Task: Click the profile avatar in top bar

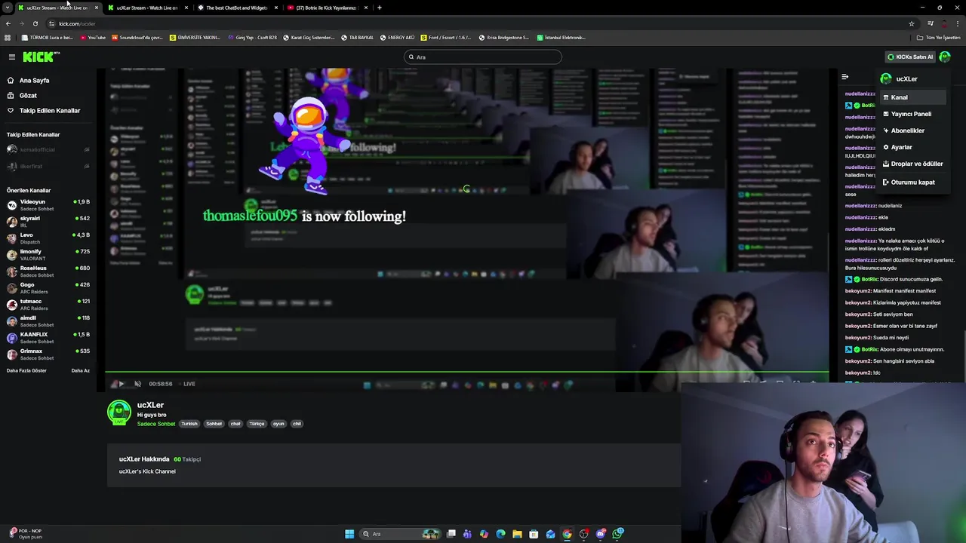Action: click(945, 57)
